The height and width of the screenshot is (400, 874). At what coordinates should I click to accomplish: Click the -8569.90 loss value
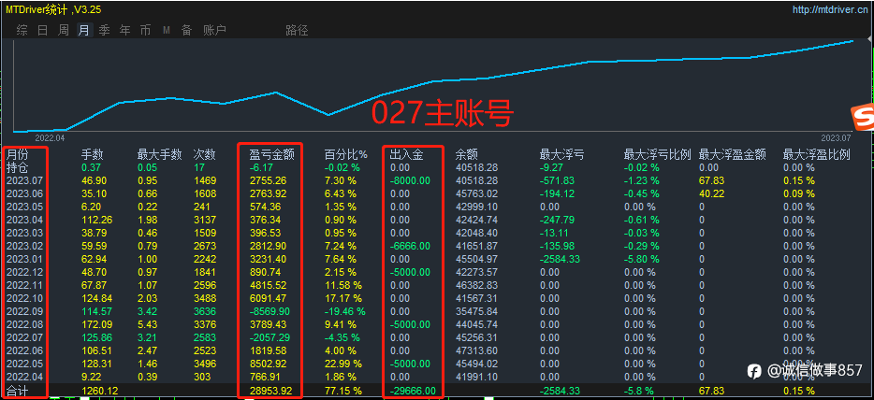[x=269, y=311]
